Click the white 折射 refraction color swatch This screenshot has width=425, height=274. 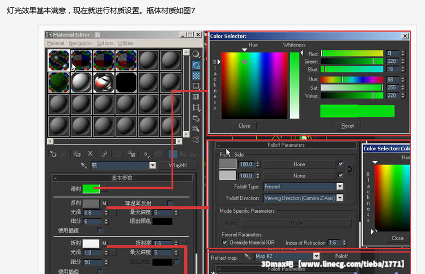tap(91, 243)
